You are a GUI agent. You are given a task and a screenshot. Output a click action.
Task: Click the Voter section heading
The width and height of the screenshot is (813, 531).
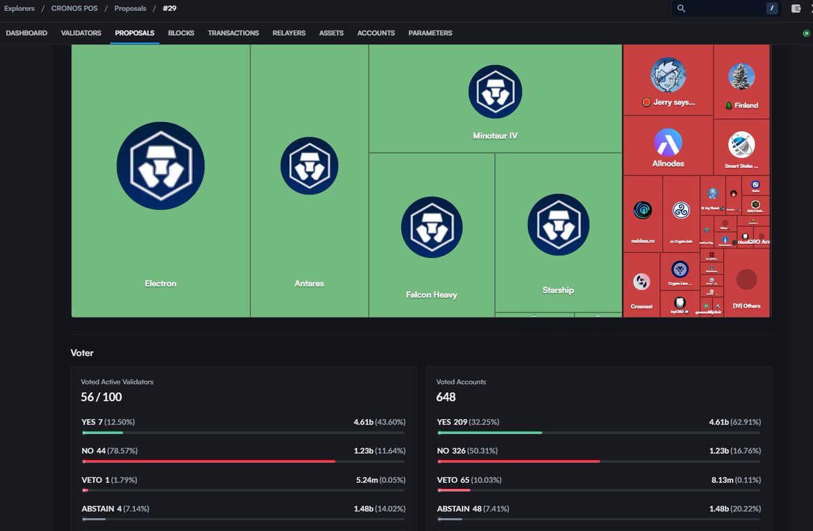82,353
